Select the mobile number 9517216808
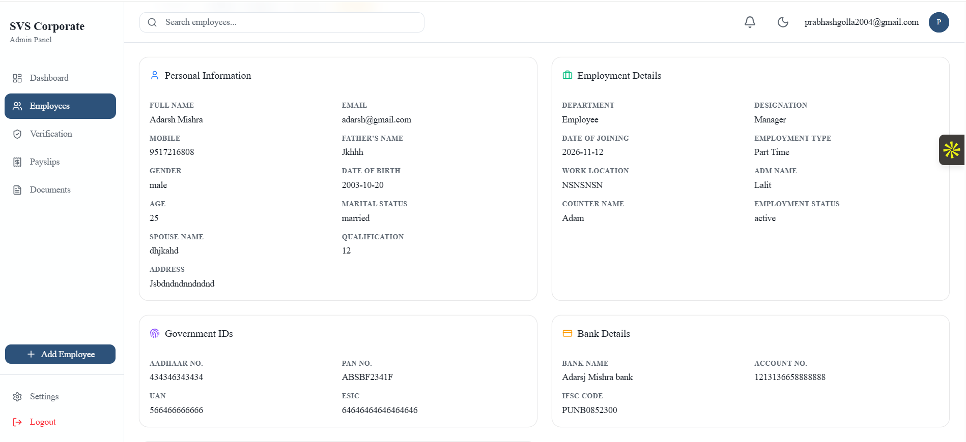Image resolution: width=966 pixels, height=442 pixels. [x=172, y=152]
